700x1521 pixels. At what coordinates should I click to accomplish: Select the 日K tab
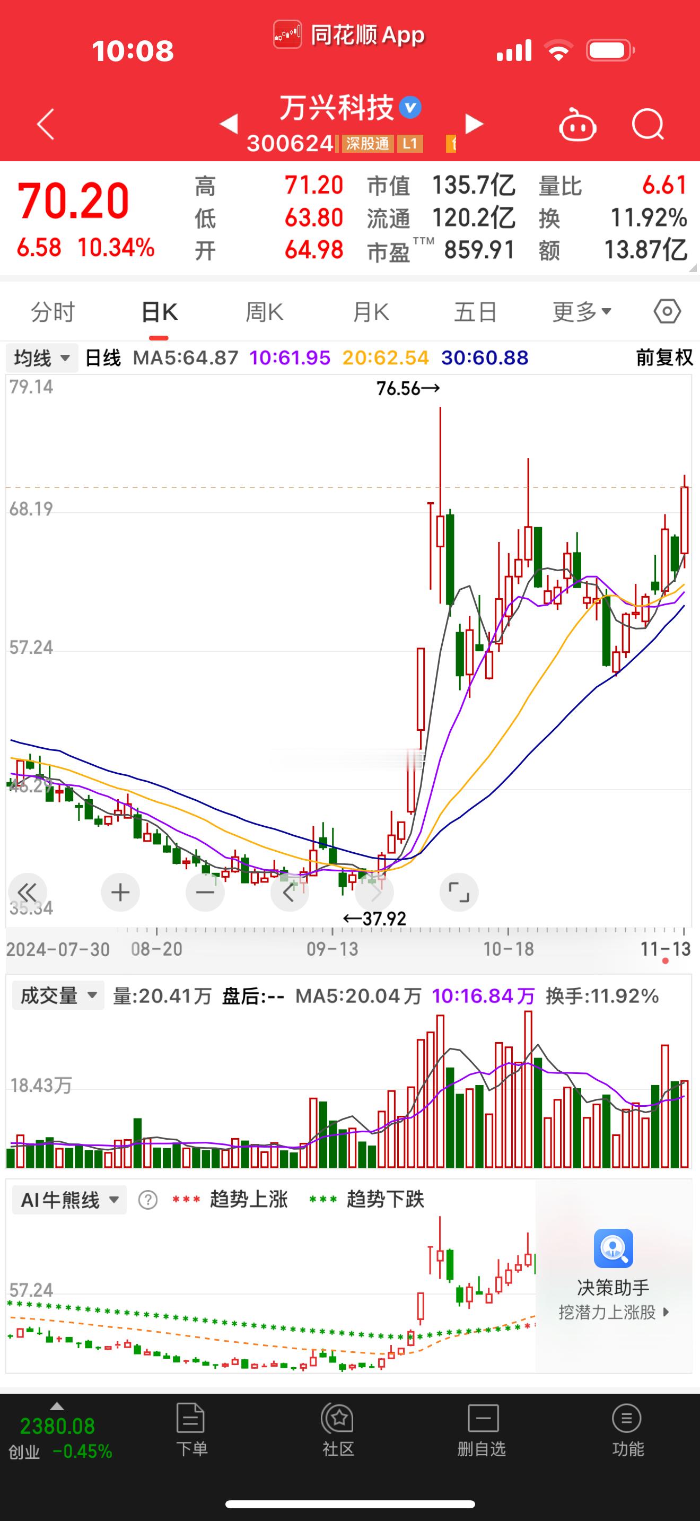coord(159,312)
